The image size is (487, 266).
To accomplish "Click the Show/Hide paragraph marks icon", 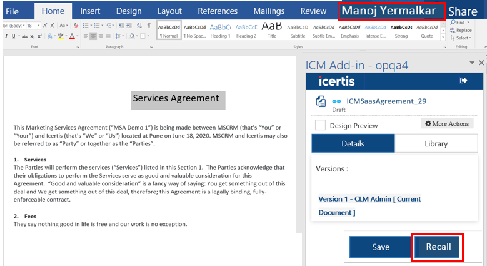I will pos(148,26).
